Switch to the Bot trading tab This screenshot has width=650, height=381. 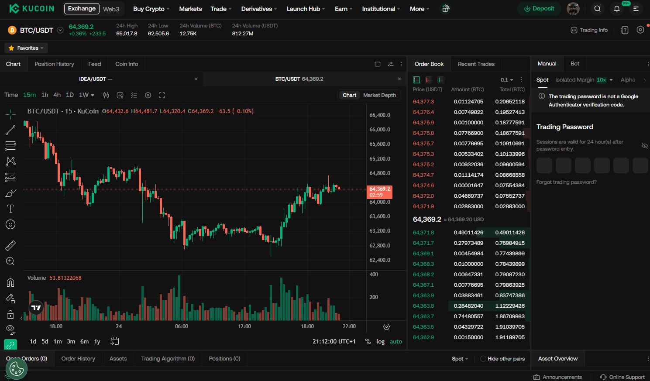[x=575, y=64]
